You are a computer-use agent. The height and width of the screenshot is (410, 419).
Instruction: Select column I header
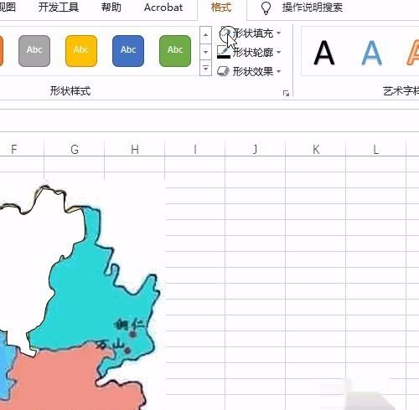(195, 149)
